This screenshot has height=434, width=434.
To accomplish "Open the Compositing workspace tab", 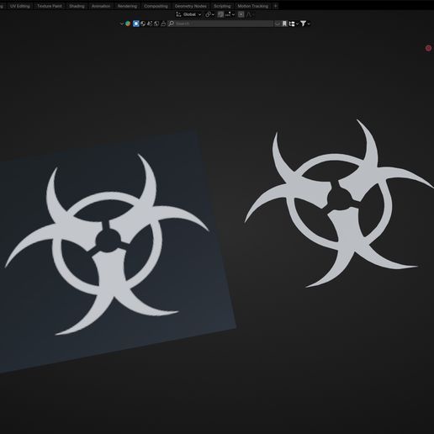I will tap(156, 6).
